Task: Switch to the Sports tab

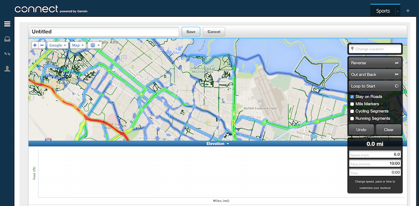Action: pyautogui.click(x=383, y=11)
